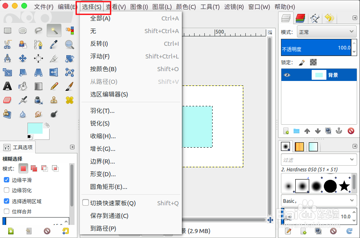Select the Text tool
This screenshot has width=360, height=238.
tap(7, 86)
